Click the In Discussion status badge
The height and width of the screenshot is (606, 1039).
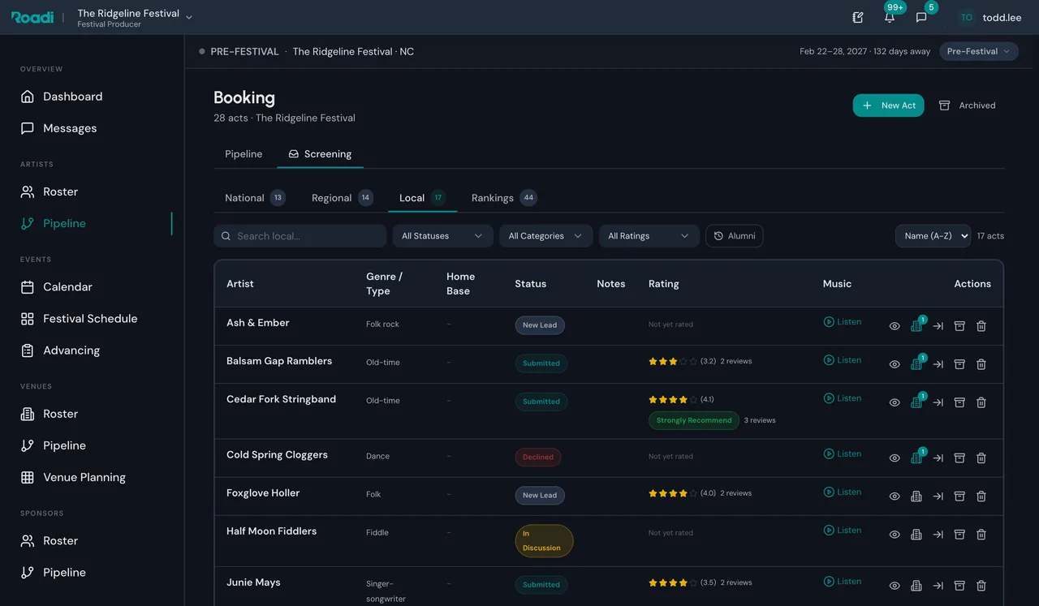click(x=544, y=541)
